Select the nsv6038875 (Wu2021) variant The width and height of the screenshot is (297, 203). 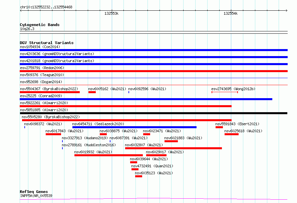coord(103,134)
